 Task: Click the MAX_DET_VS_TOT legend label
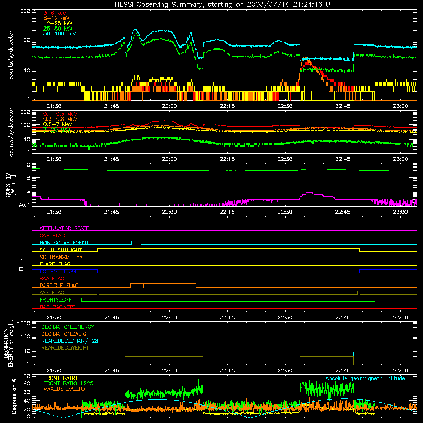[65, 389]
